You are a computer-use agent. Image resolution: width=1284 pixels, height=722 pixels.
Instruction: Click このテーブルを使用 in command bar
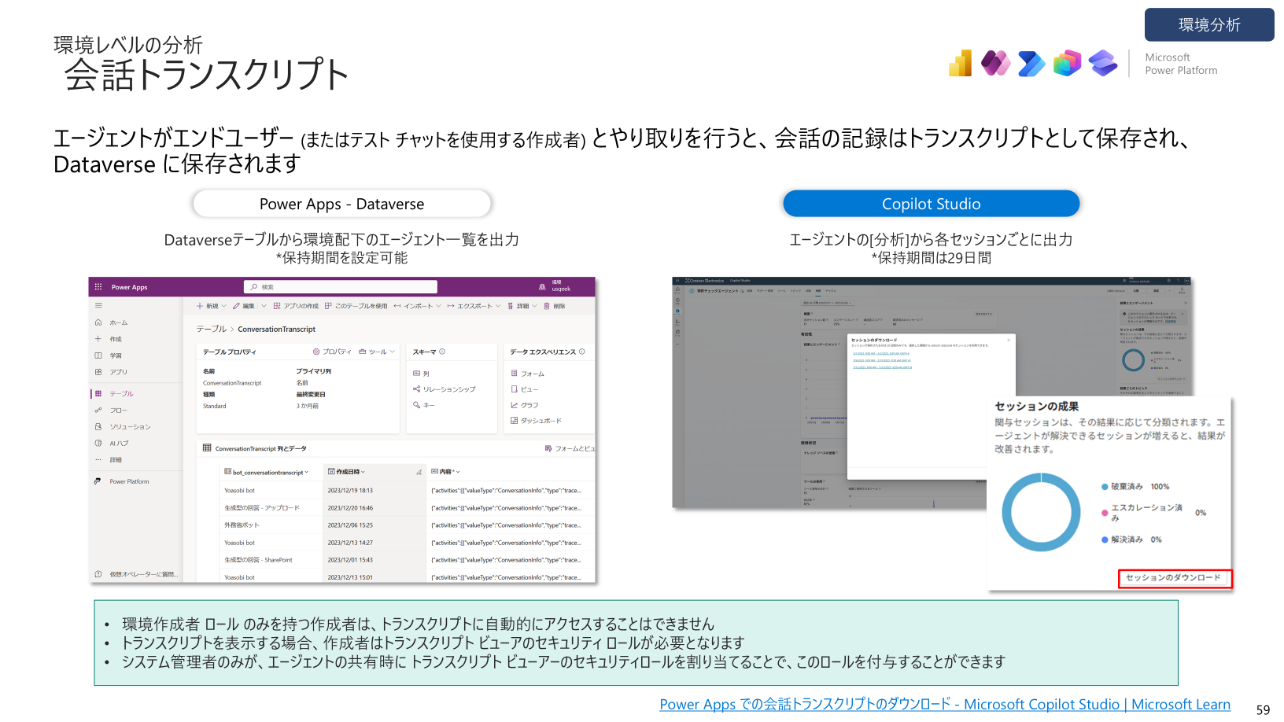(356, 306)
